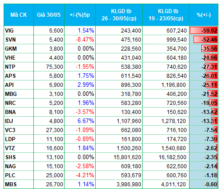
Task: Click the prior volume 16,182,500 for SHS
Action: point(172,157)
